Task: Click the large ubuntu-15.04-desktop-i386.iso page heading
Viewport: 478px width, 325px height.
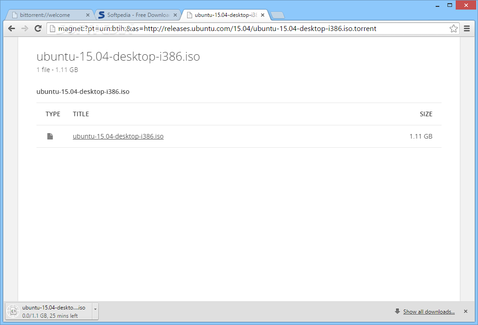Action: 118,57
